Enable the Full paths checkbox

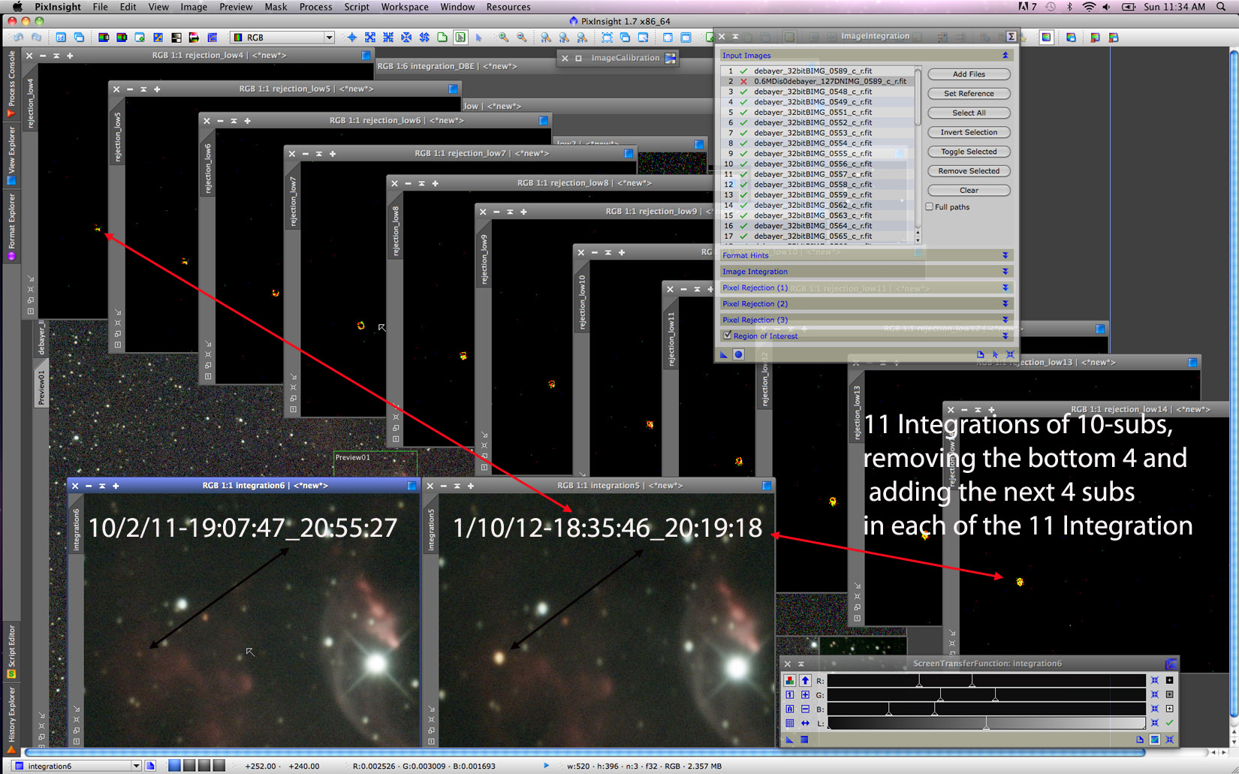(x=930, y=206)
